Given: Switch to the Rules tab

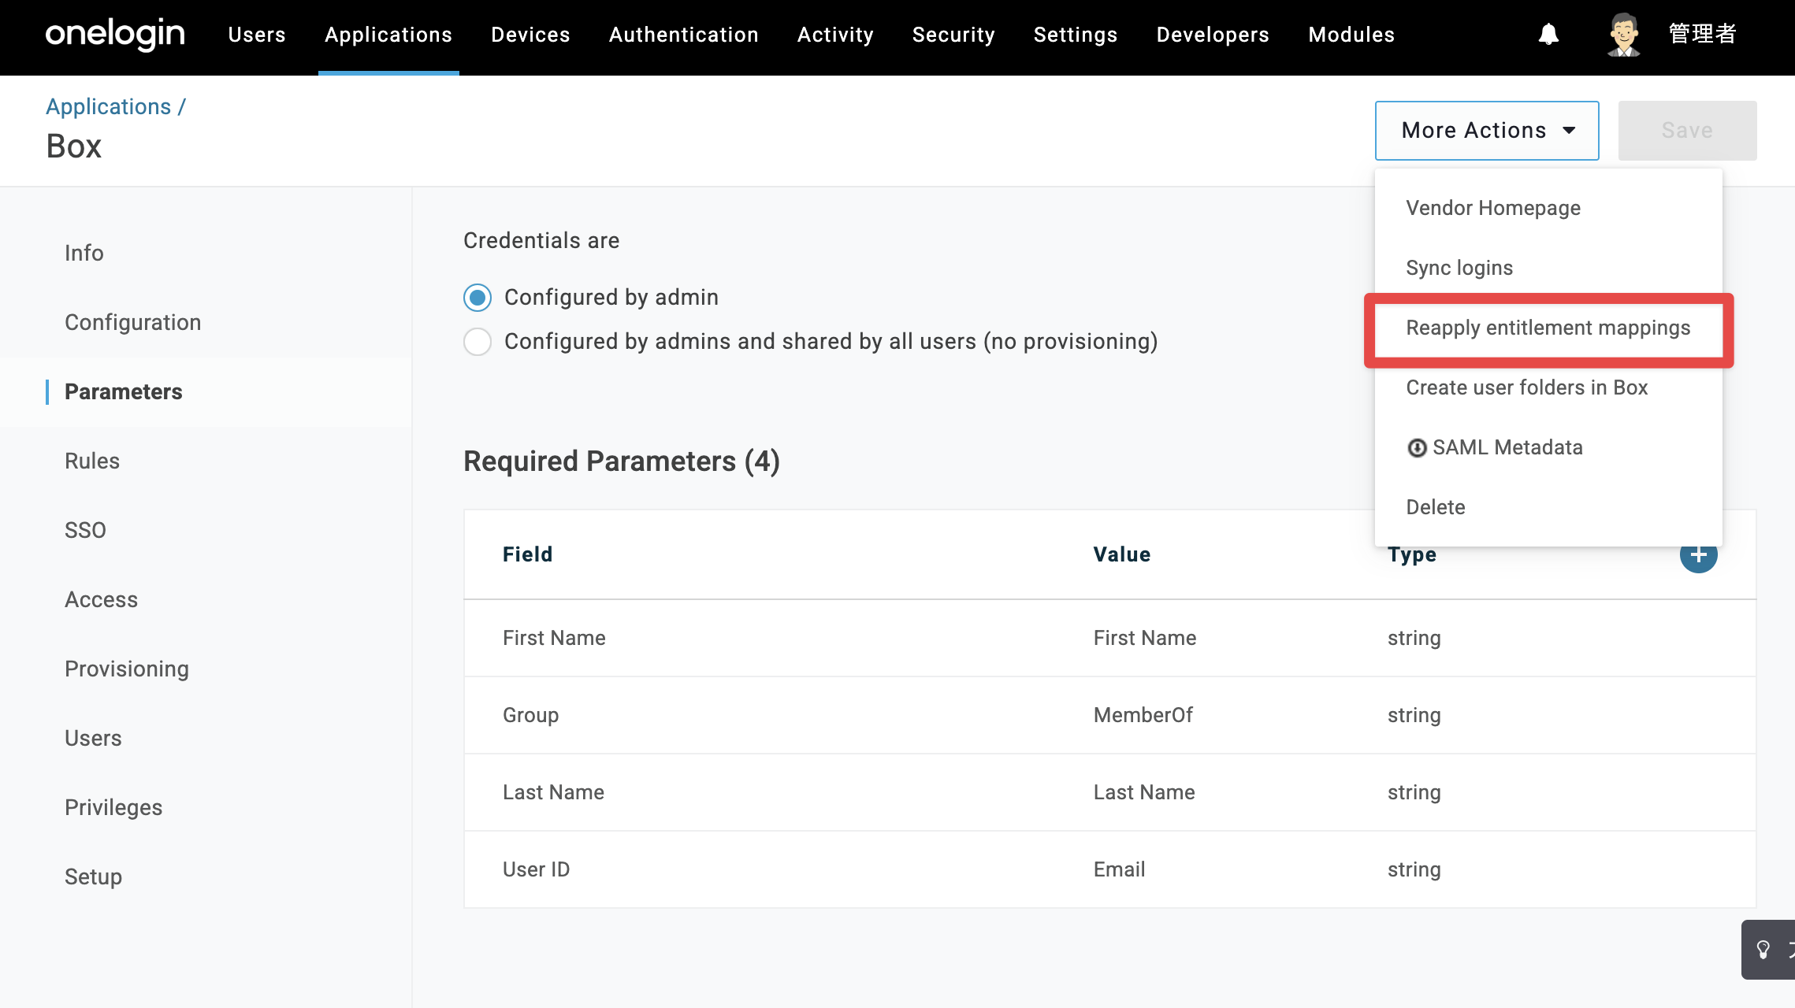Looking at the screenshot, I should (x=92, y=461).
